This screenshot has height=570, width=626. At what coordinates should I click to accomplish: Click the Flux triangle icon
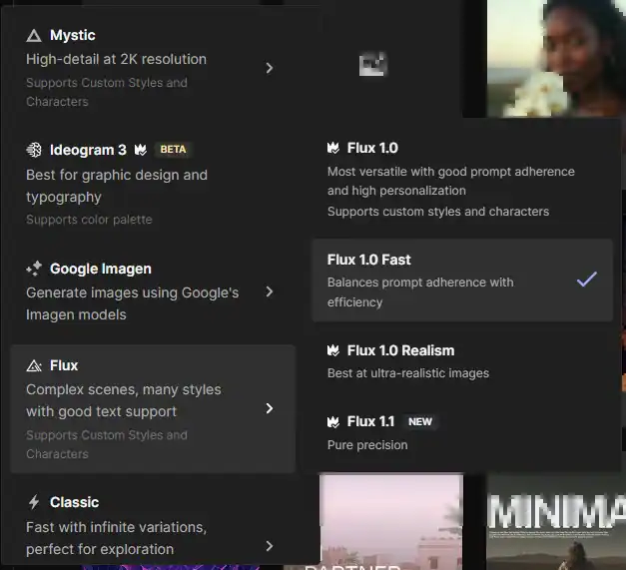click(x=34, y=366)
